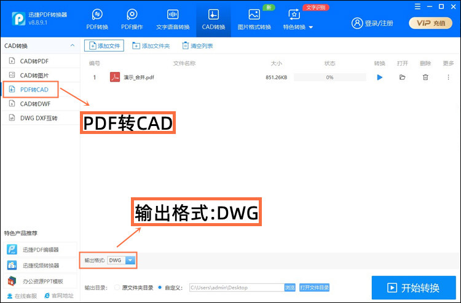Select DWG DXF互转 in sidebar
This screenshot has height=303, width=461.
click(40, 118)
